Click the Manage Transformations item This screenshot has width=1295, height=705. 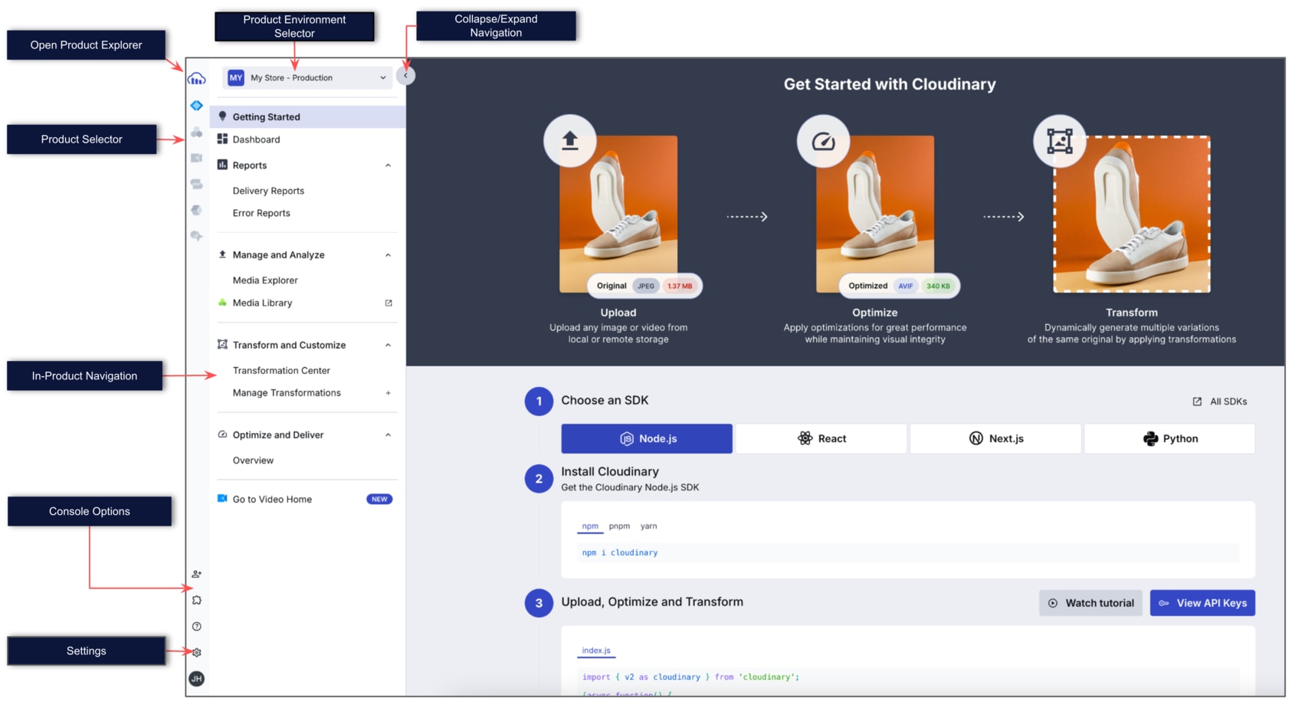(x=287, y=393)
